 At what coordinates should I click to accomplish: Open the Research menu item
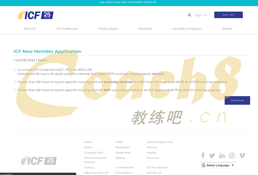(145, 29)
